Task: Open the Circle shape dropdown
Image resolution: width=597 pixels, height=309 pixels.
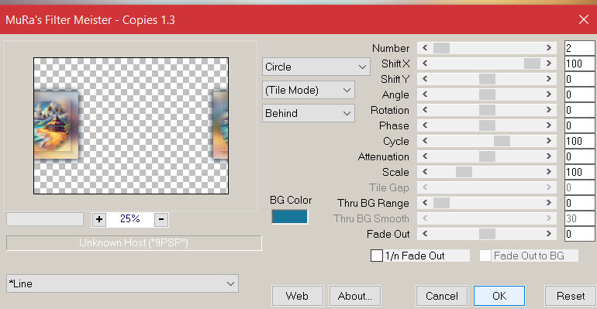Action: coord(316,67)
